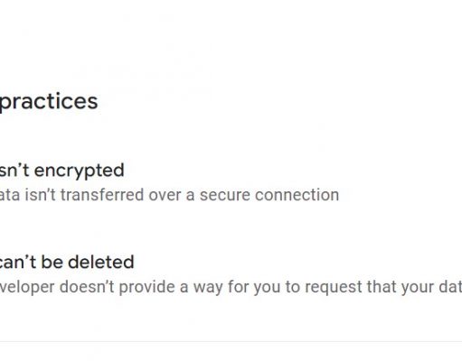Click the word "transferred" in the description

[x=102, y=195]
